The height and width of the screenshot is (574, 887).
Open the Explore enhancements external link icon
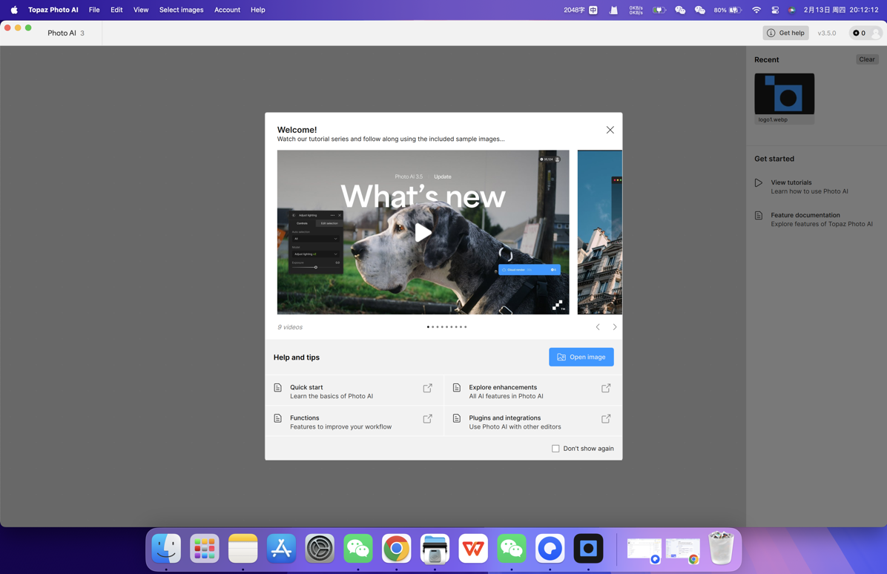[606, 389]
